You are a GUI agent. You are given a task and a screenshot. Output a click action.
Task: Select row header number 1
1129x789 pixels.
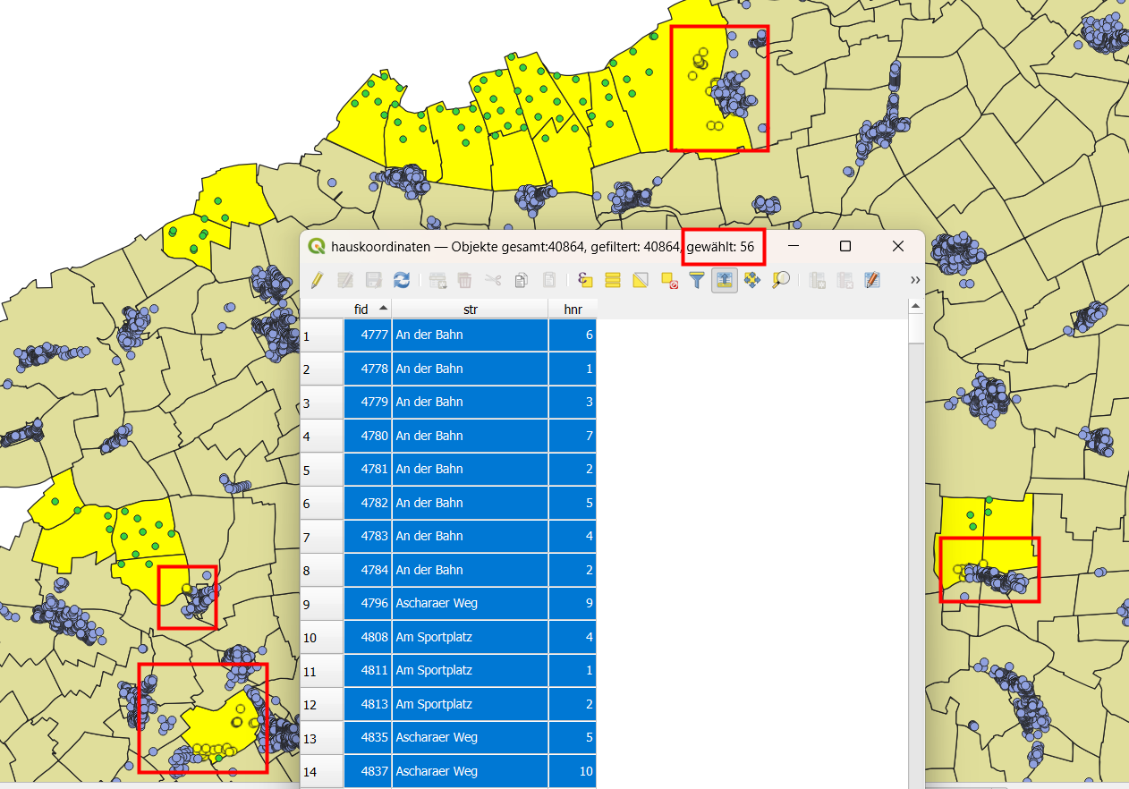321,335
